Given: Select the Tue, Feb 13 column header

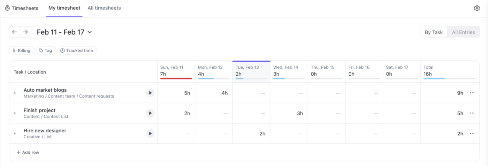Looking at the screenshot, I should 251,72.
